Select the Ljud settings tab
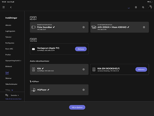 pos(7,72)
